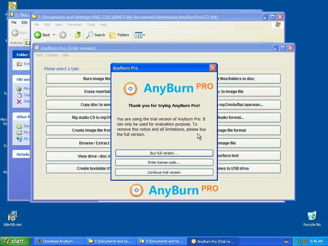Screen dimensions: 328x246
Task: Click surface test task button
Action: tap(249, 156)
